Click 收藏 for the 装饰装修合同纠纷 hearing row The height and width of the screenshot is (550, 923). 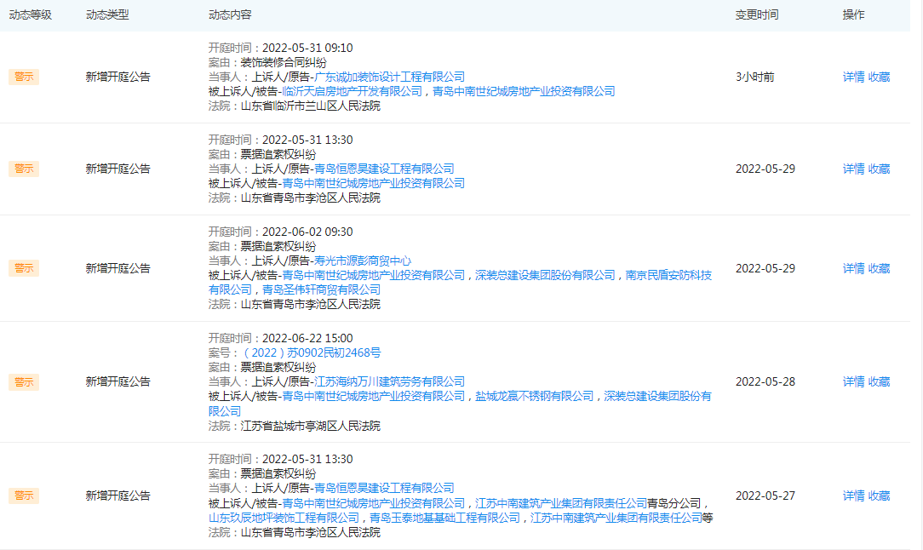pyautogui.click(x=879, y=77)
